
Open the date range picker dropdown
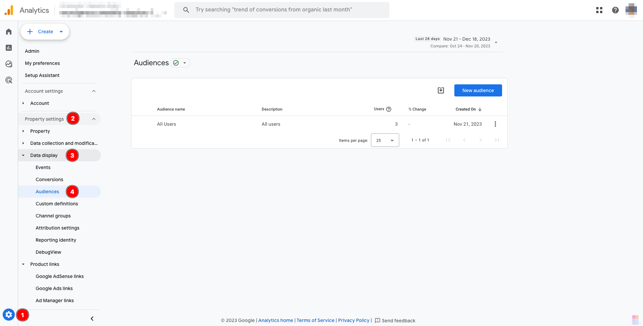tap(496, 42)
